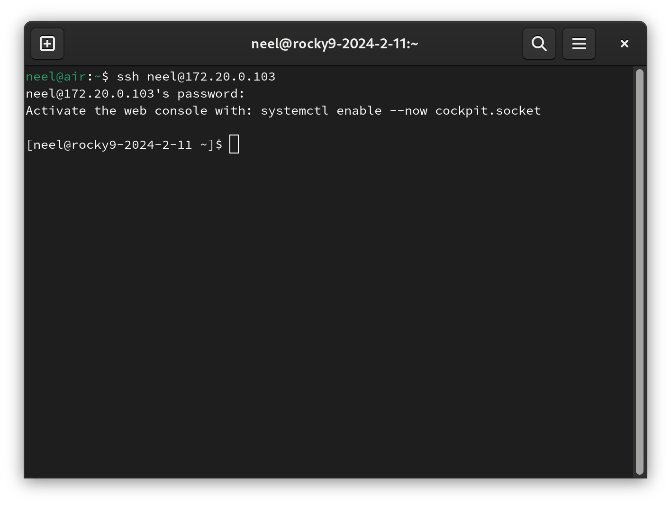Screen dimensions: 671x505
Task: Click the green neel@air prompt text
Action: pyautogui.click(x=55, y=76)
